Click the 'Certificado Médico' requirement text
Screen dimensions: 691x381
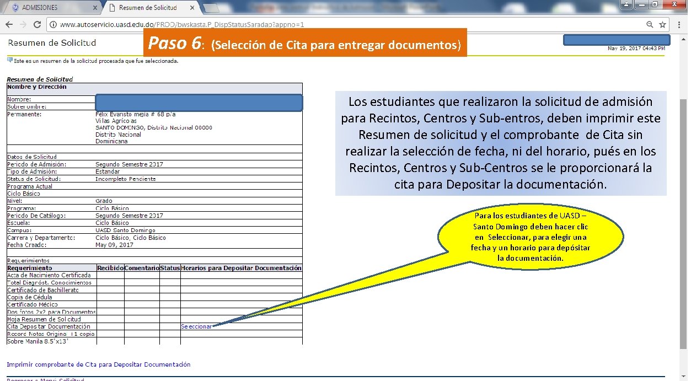coord(33,304)
